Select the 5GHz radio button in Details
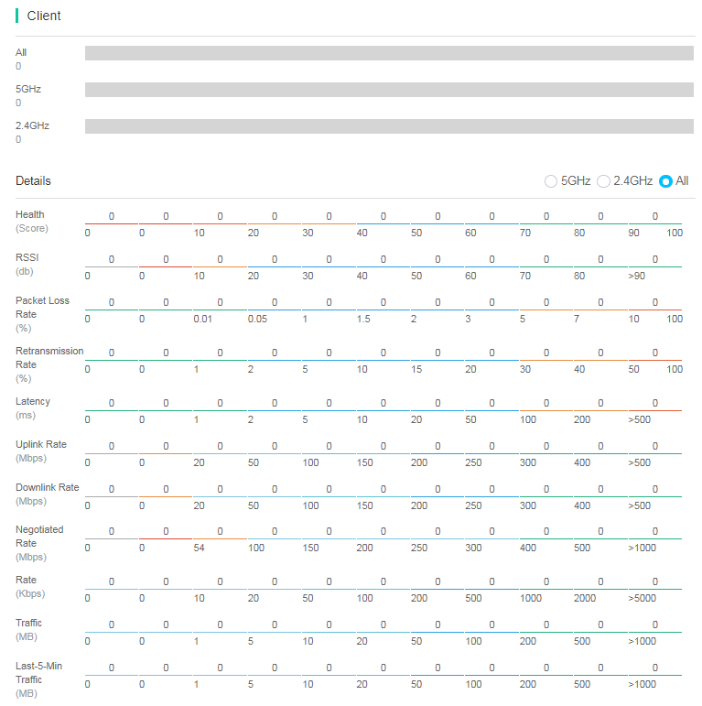The height and width of the screenshot is (706, 702). [x=550, y=181]
